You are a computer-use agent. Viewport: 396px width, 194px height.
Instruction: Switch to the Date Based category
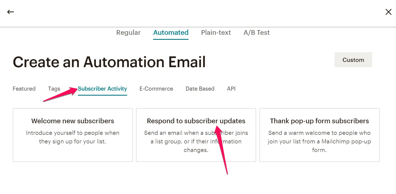(x=200, y=89)
